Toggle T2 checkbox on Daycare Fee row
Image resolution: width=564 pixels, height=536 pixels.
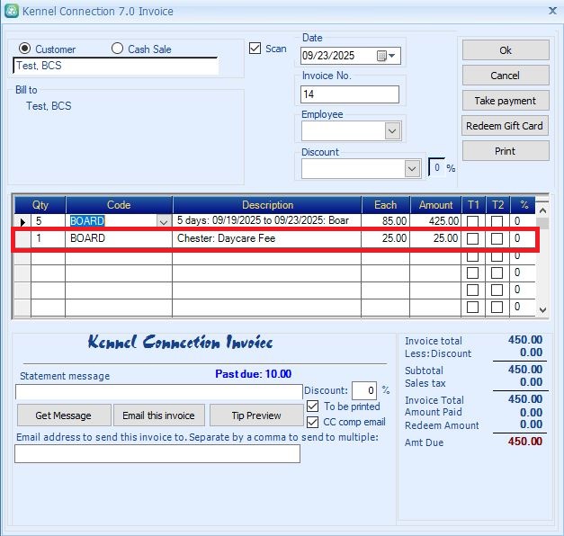(497, 238)
